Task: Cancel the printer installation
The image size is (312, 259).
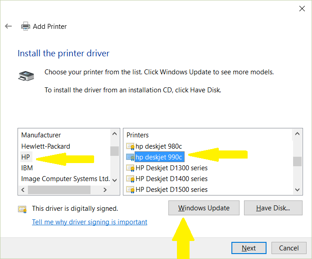Action: (289, 248)
